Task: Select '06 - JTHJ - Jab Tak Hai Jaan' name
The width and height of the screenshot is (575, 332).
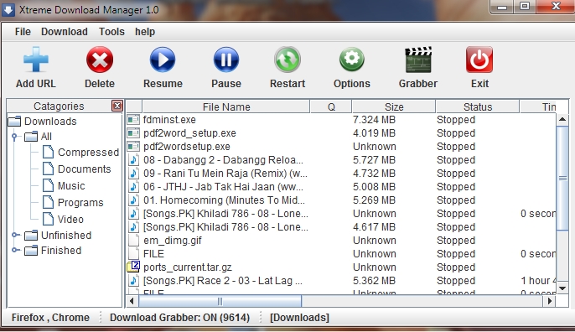Action: click(223, 187)
